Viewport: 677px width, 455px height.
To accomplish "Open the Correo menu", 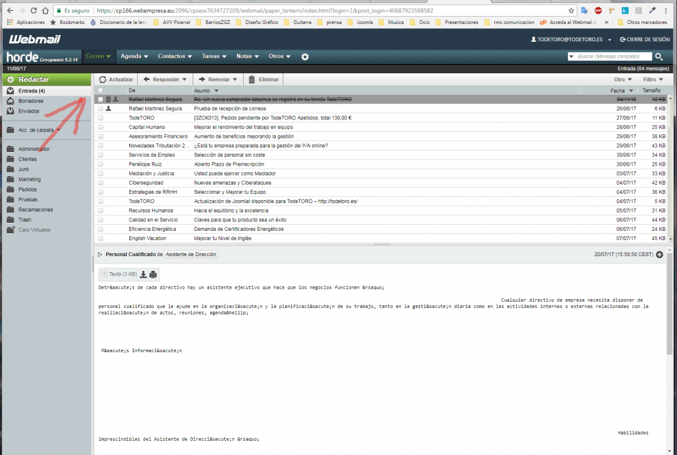I will (x=98, y=56).
